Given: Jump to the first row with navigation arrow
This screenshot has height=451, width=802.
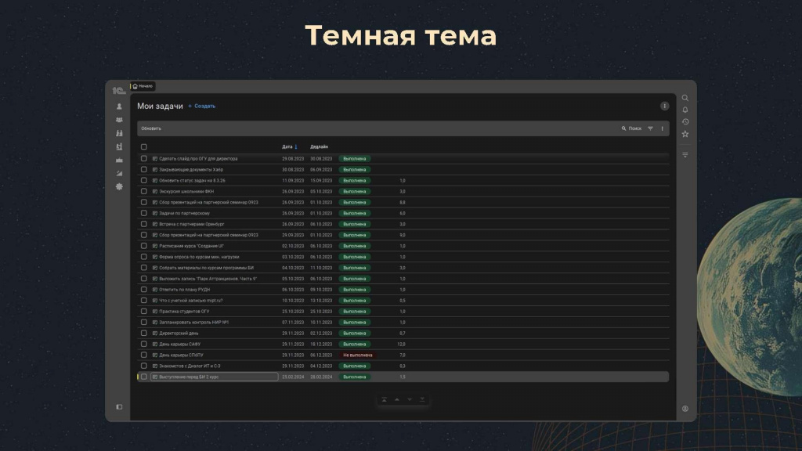Looking at the screenshot, I should 384,399.
